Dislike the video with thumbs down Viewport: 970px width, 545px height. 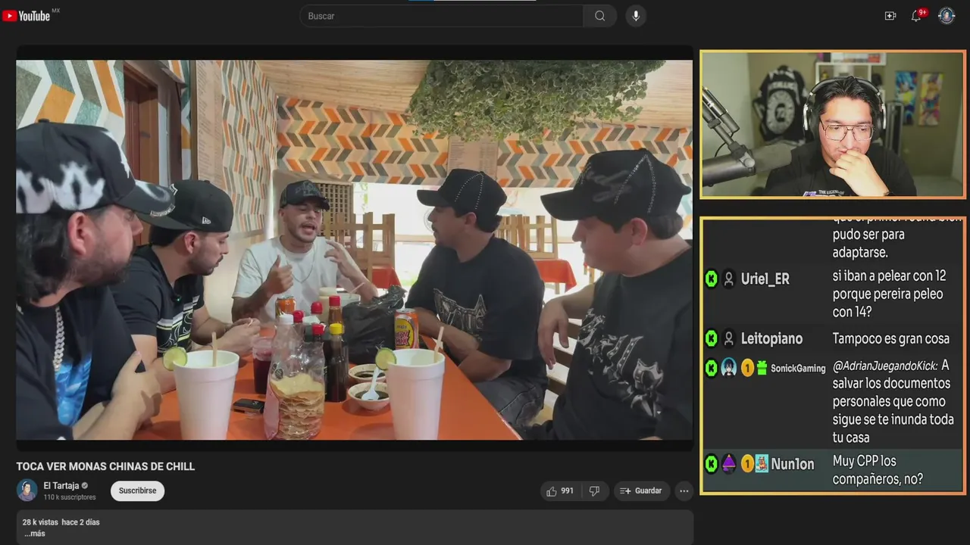click(594, 491)
